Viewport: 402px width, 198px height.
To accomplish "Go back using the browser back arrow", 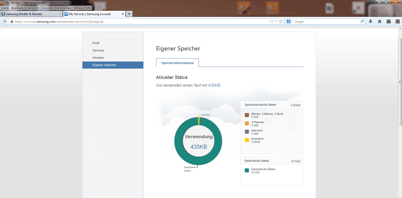I will 5,21.
